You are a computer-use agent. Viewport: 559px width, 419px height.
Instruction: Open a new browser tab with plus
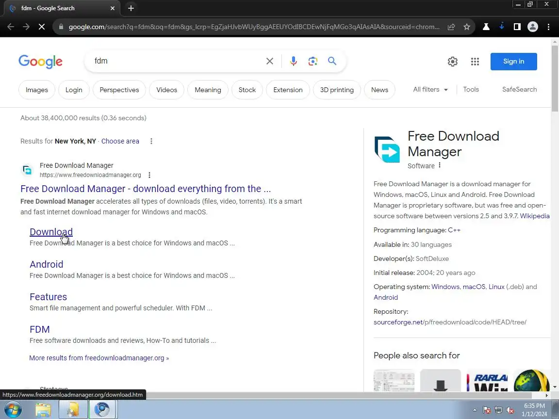click(131, 8)
